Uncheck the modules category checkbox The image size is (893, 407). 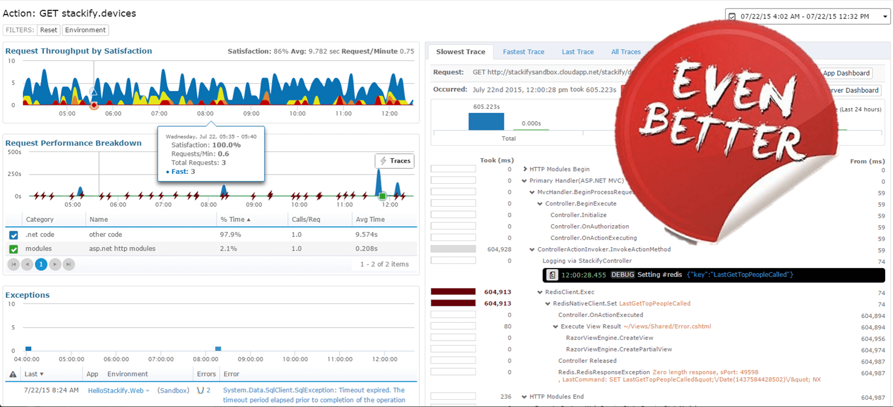click(14, 249)
